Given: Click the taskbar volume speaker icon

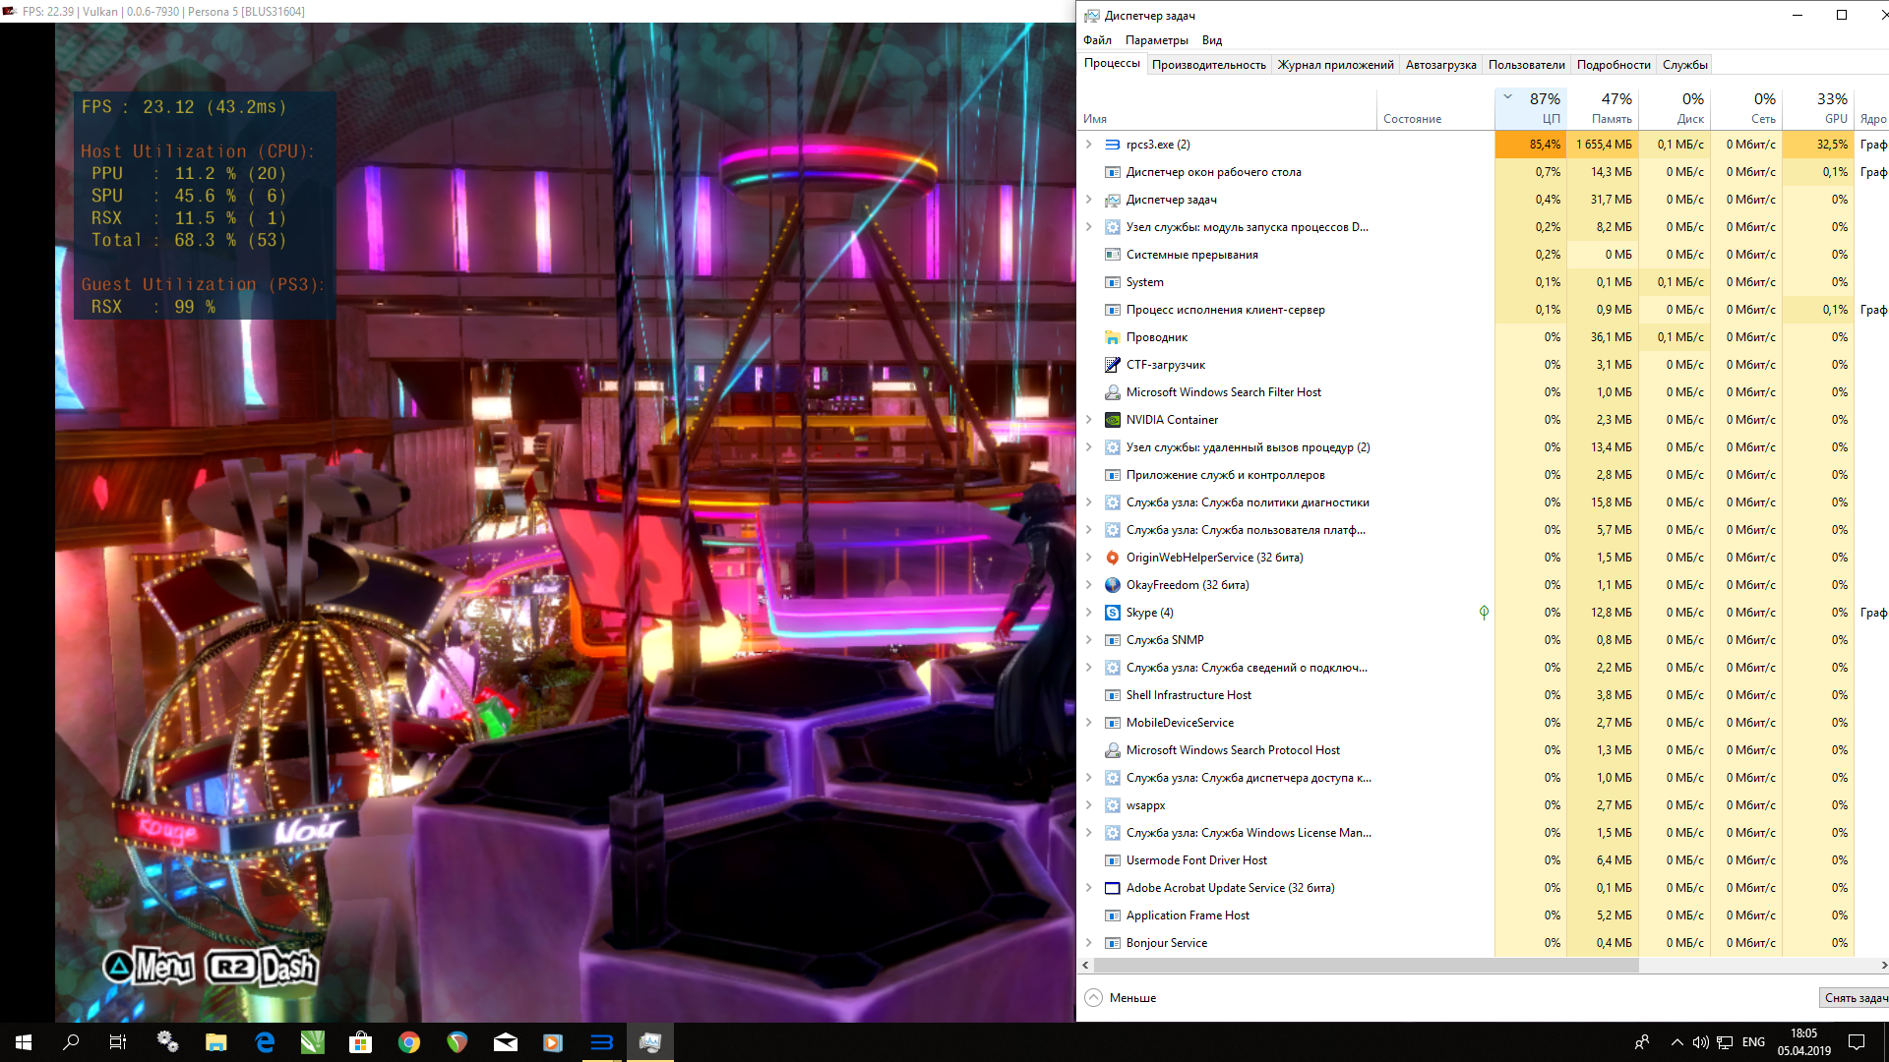Looking at the screenshot, I should 1700,1042.
